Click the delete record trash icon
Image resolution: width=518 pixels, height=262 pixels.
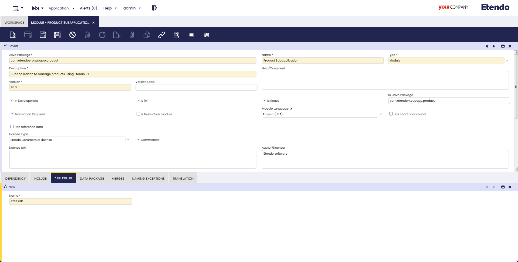[87, 35]
